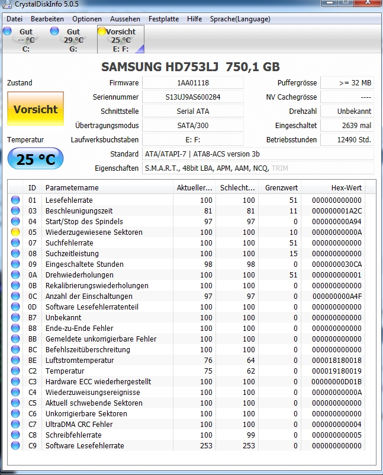Click the yellow warning icon for Wiederzugewiesene Sektoren
This screenshot has width=383, height=475.
(x=15, y=232)
